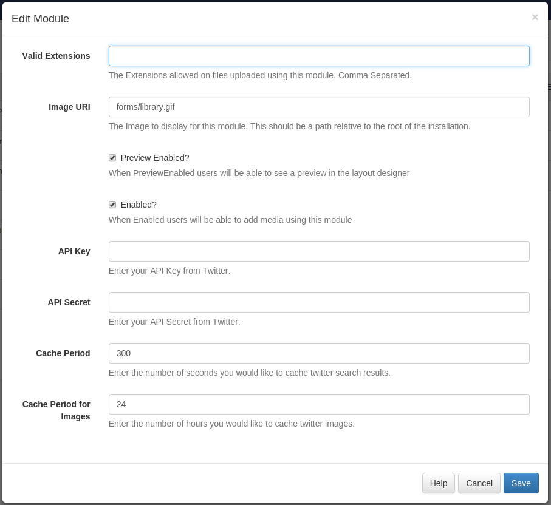Click the 'Valid Extensions' label
Screen dimensions: 551x505
[x=56, y=56]
